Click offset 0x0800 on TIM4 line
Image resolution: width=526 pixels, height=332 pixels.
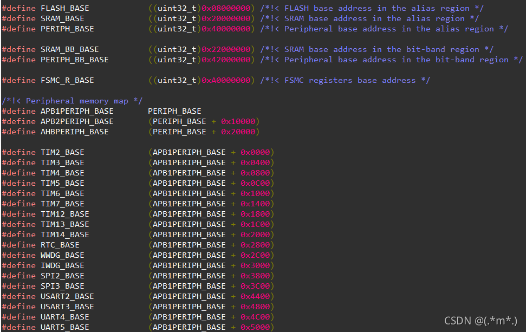tap(255, 173)
